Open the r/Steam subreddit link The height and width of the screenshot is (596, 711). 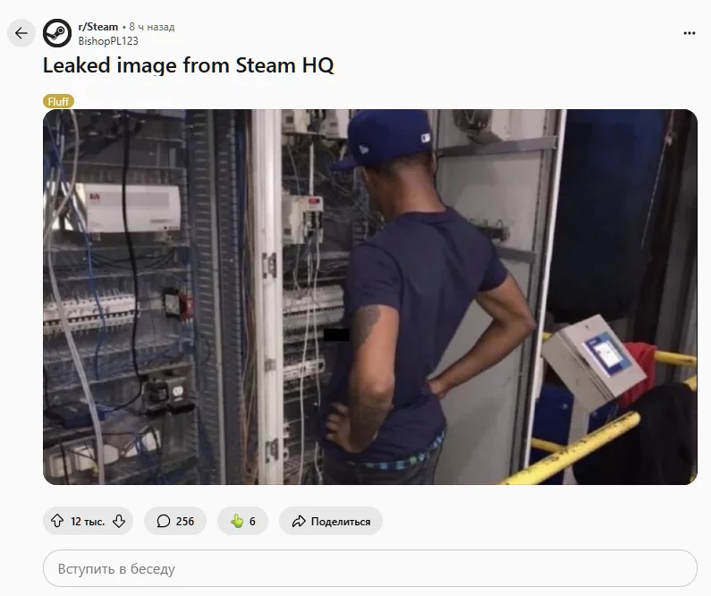(98, 27)
